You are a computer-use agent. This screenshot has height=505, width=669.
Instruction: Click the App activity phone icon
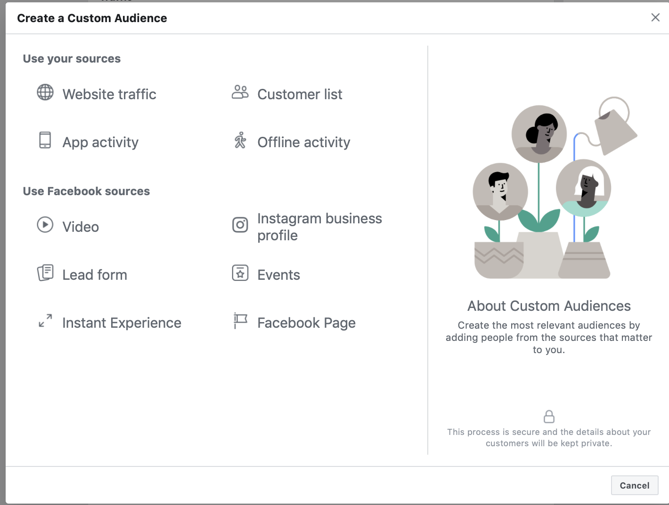point(45,140)
